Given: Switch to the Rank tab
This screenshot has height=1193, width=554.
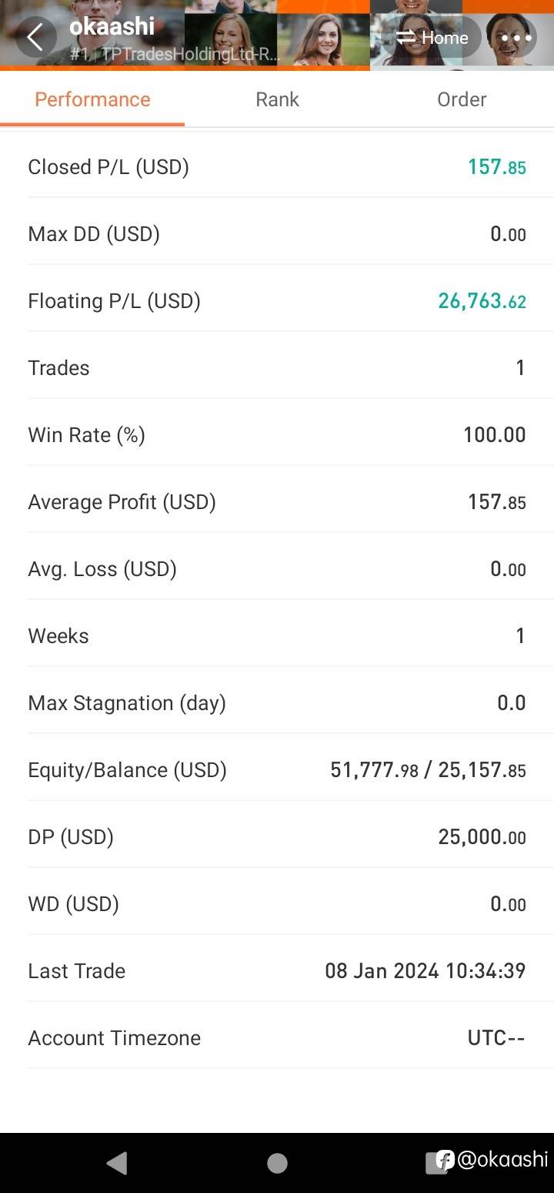Looking at the screenshot, I should tap(277, 99).
